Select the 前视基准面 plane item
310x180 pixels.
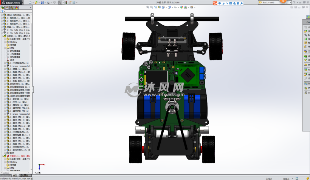coord(15,51)
